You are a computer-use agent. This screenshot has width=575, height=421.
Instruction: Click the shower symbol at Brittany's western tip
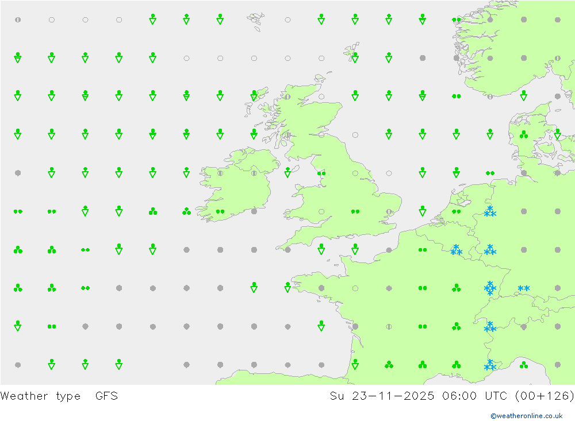(x=287, y=287)
